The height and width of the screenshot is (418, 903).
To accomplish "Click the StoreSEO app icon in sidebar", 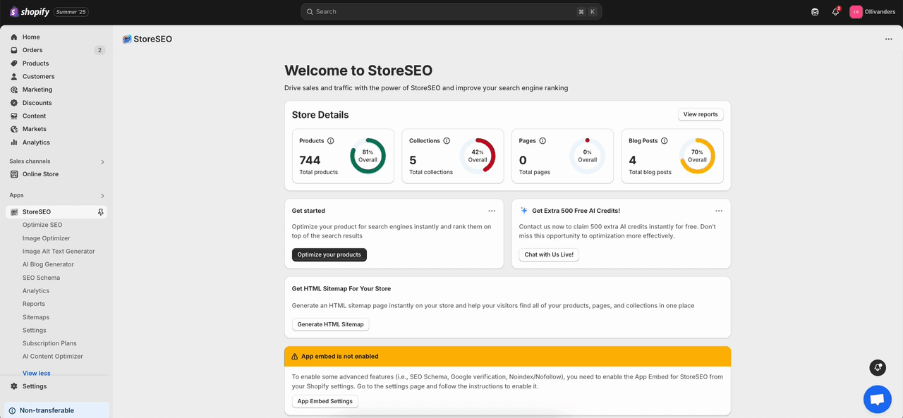I will click(14, 212).
